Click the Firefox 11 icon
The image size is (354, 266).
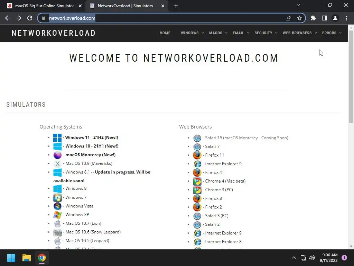[x=197, y=155]
